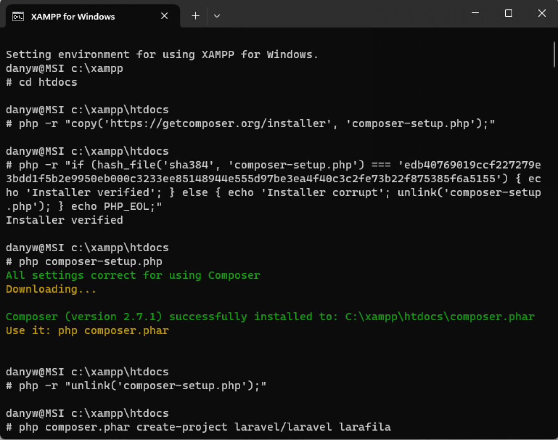Click the hash_file('sha384') command line

273,165
